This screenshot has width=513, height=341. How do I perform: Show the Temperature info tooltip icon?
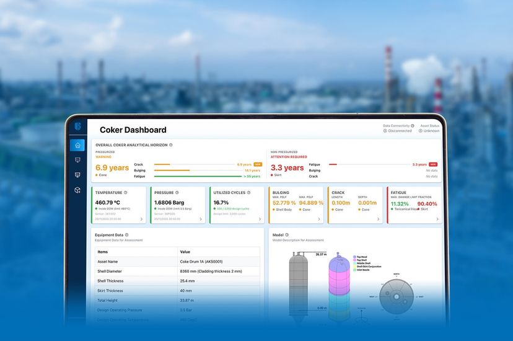click(x=126, y=193)
